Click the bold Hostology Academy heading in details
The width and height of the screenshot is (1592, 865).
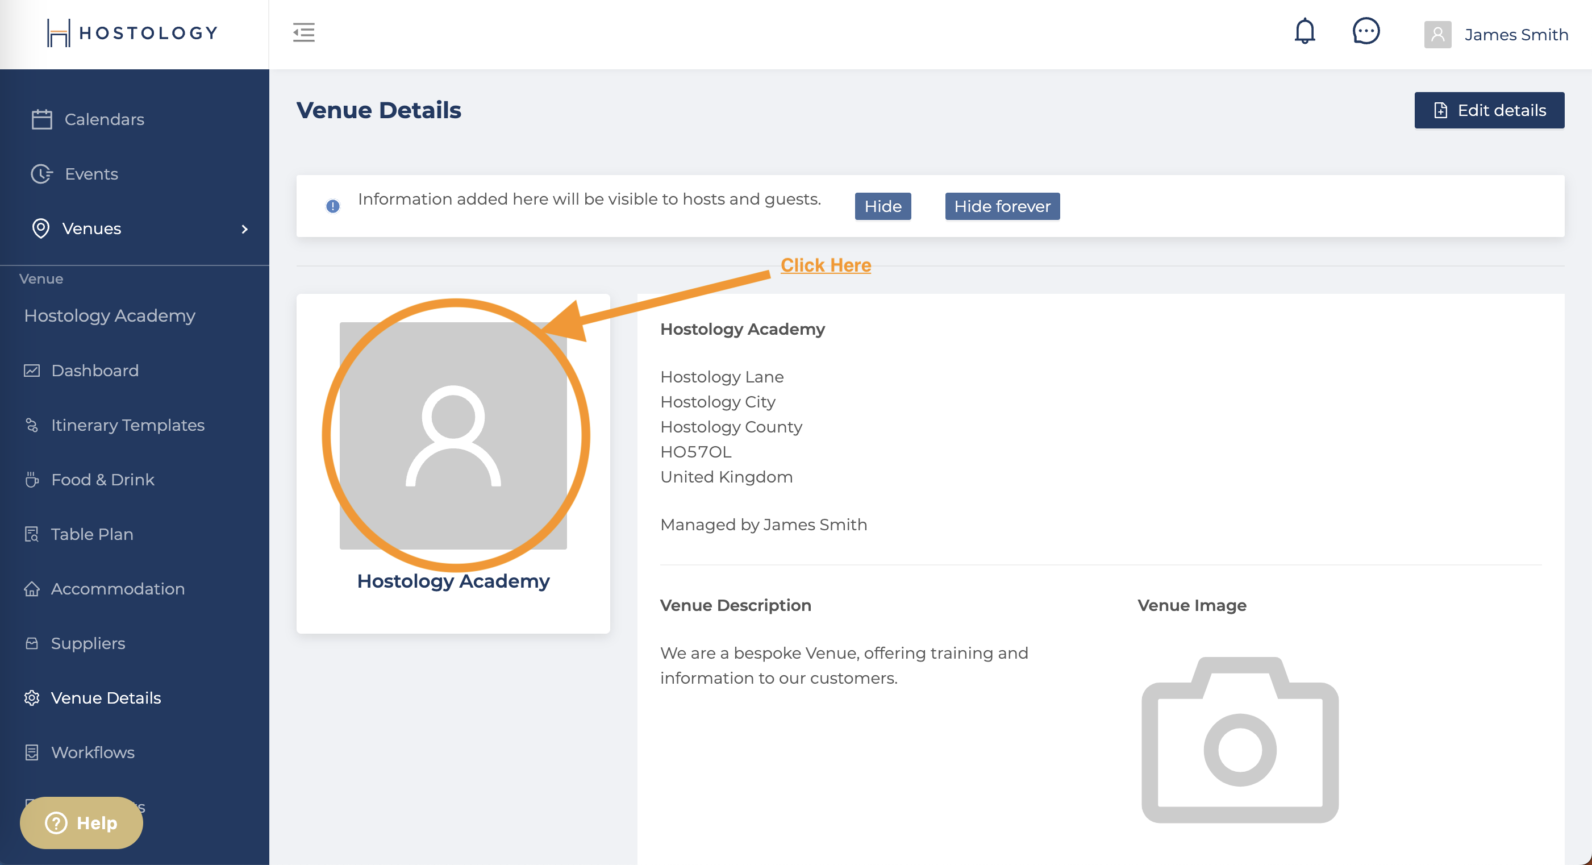tap(742, 328)
